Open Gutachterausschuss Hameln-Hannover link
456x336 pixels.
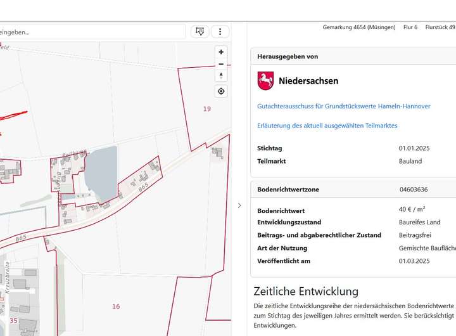point(344,106)
